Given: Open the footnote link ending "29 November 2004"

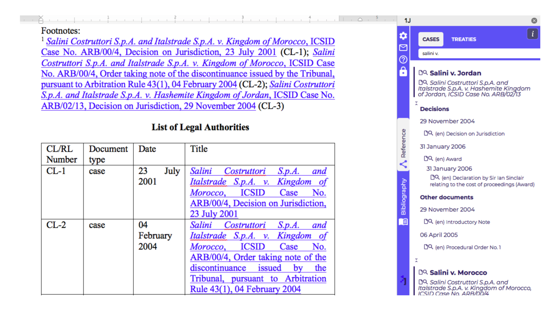Looking at the screenshot, I should (188, 95).
